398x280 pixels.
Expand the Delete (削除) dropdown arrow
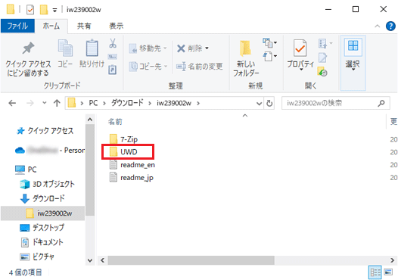(207, 48)
